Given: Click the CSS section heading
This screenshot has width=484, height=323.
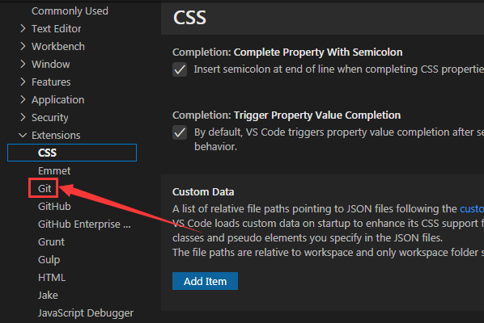Looking at the screenshot, I should 189,18.
